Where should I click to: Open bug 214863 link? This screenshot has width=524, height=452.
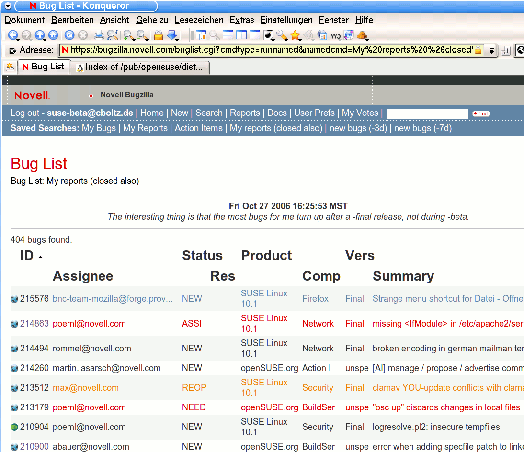(x=34, y=324)
